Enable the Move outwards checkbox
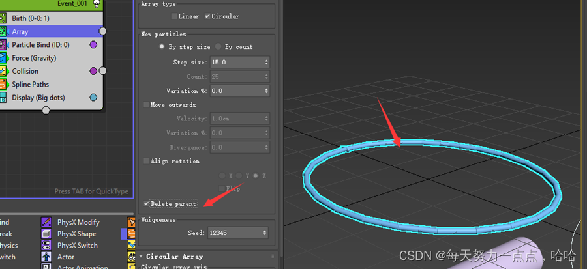Screen dimensions: 587x269 point(147,105)
